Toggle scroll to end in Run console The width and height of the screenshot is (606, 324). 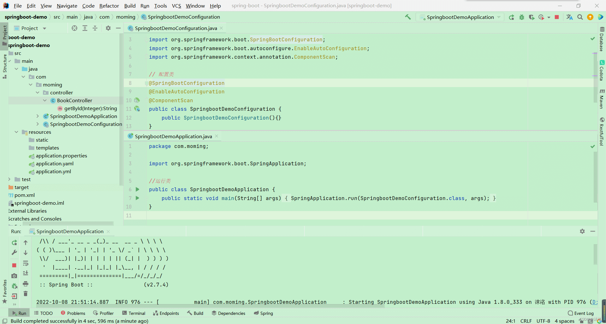click(26, 273)
